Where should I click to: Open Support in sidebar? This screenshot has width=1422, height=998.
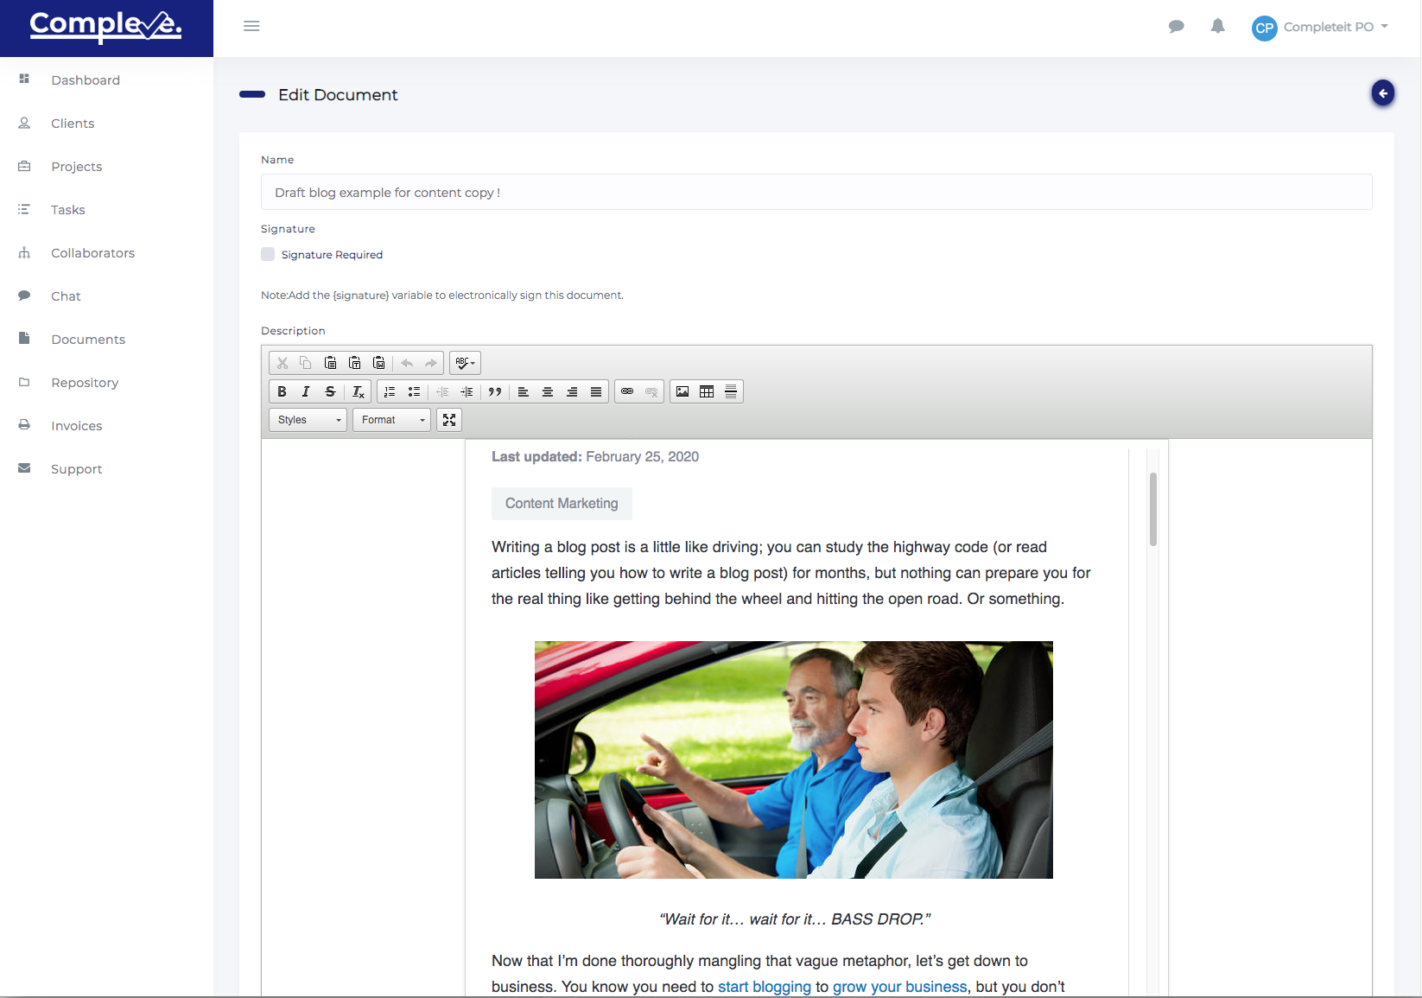[x=76, y=469]
